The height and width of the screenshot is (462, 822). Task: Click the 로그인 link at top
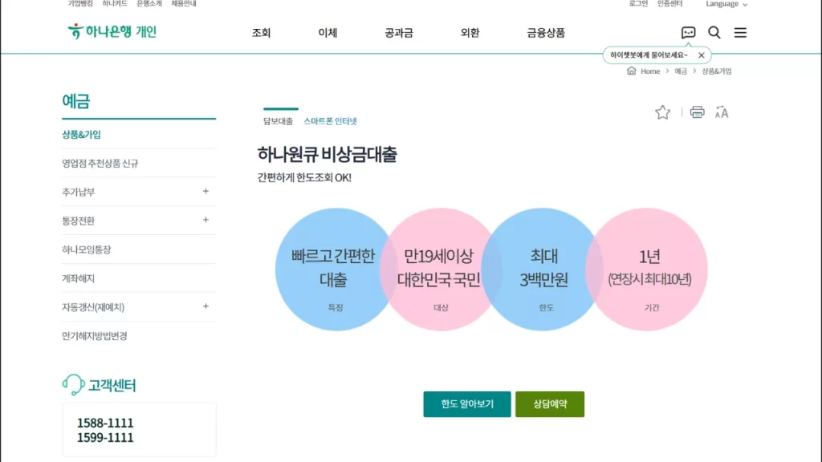point(638,4)
